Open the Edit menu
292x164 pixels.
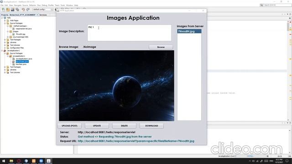click(6, 5)
